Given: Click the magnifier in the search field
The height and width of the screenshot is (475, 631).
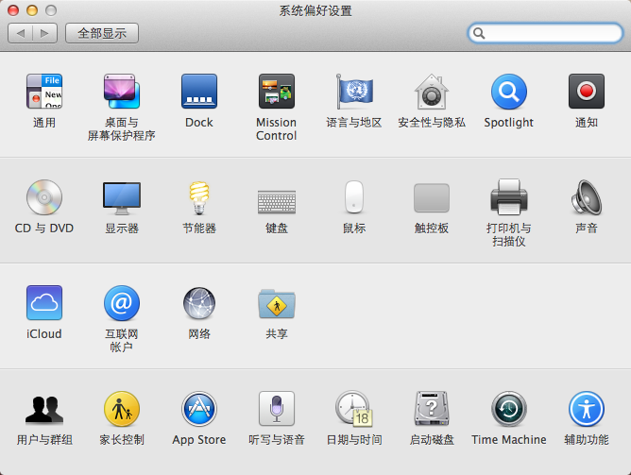Looking at the screenshot, I should pyautogui.click(x=479, y=33).
